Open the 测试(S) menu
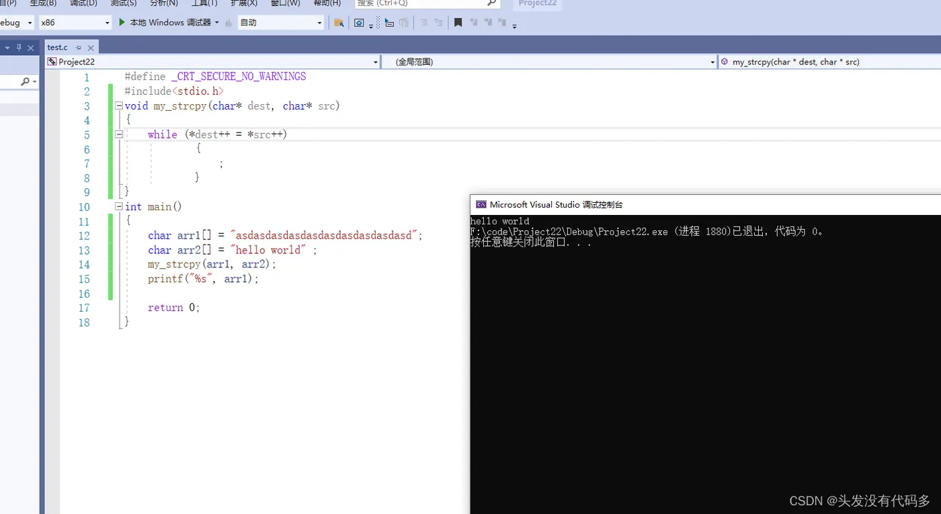 [x=124, y=3]
